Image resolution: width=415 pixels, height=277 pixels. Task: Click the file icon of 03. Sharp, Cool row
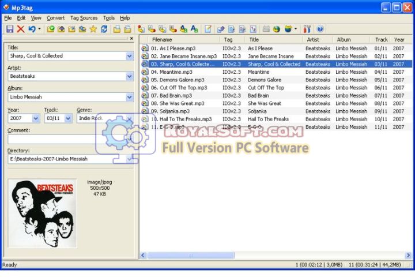[x=145, y=64]
